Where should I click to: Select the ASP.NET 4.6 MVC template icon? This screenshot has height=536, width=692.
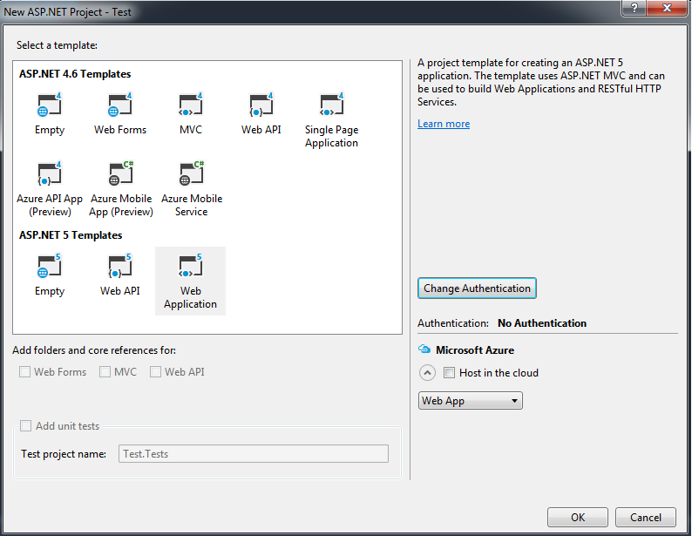coord(191,105)
